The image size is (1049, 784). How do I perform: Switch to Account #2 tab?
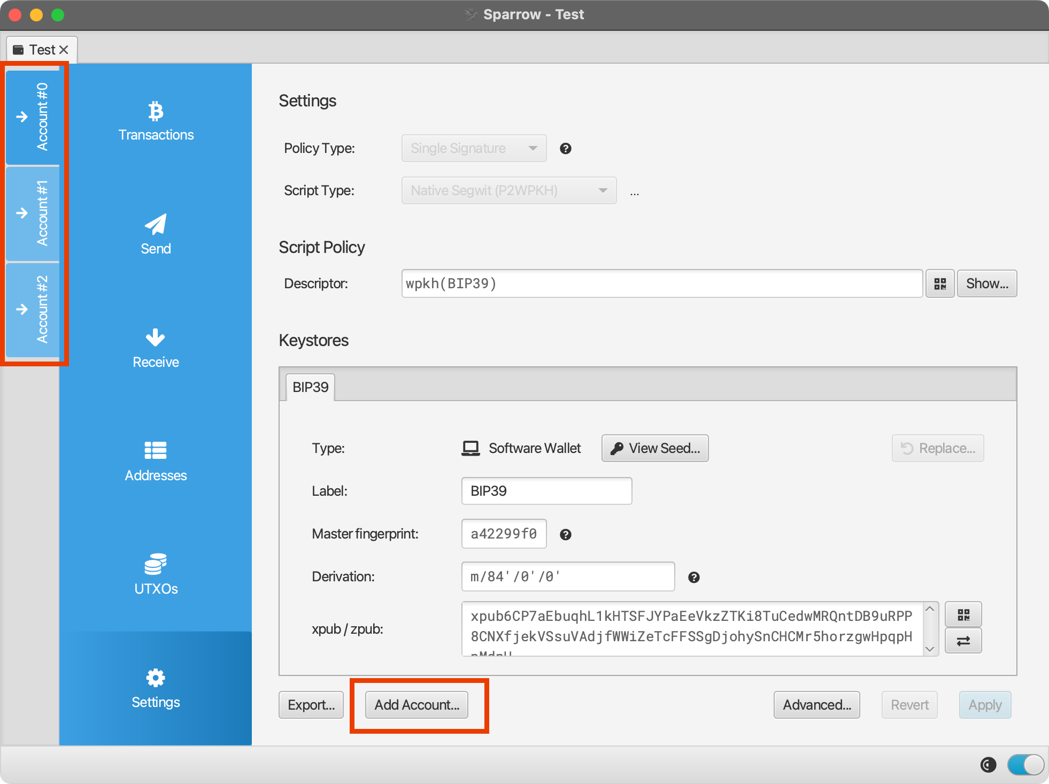coord(33,309)
